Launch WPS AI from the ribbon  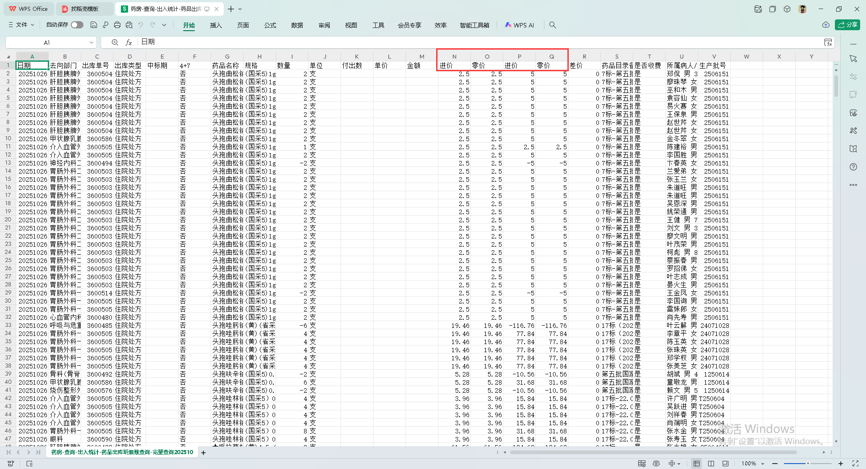point(520,25)
